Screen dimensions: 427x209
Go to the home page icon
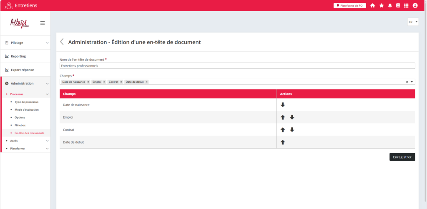pos(372,5)
